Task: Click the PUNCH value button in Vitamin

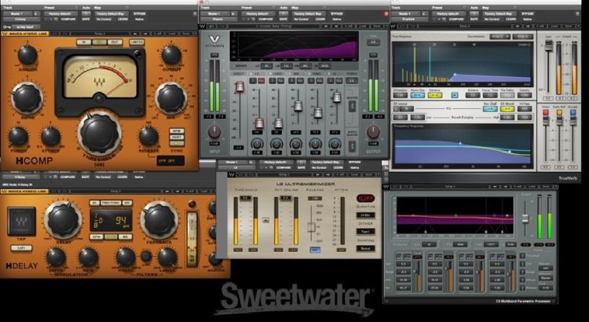Action: point(352,81)
